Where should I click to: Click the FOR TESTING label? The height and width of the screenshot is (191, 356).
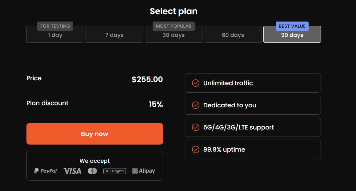tap(55, 26)
